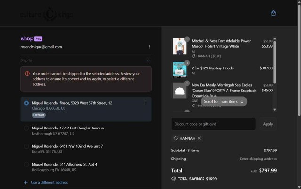Click the $387.00 Mystery Hoods price
Viewport: 301px width, 189px height.
(x=266, y=68)
